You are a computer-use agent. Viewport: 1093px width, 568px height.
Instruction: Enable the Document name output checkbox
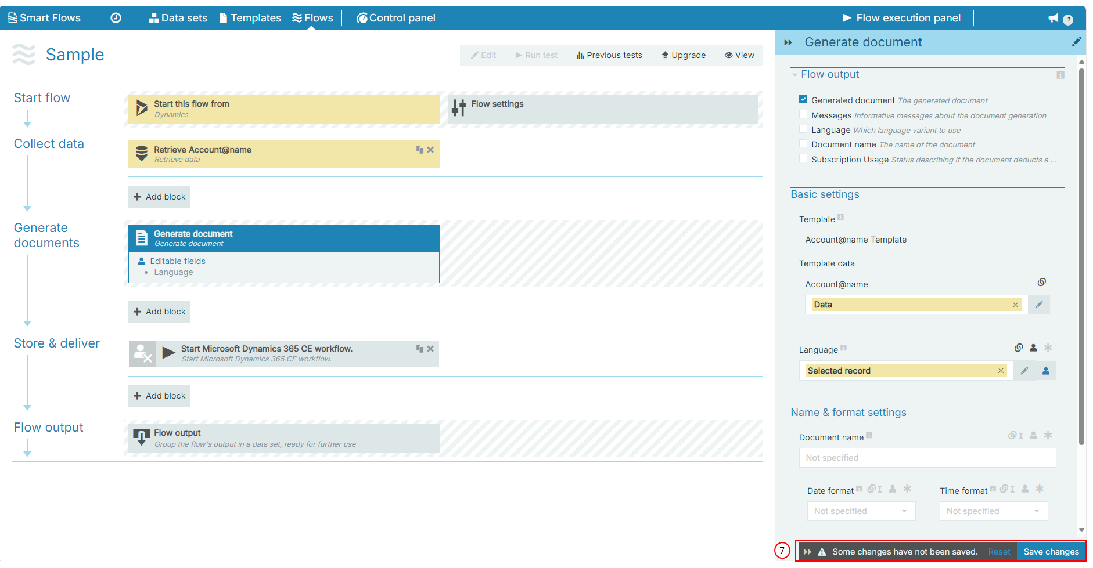pos(803,144)
